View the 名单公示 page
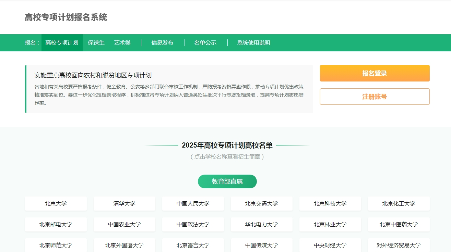Viewport: 451px width, 252px height. click(x=205, y=43)
